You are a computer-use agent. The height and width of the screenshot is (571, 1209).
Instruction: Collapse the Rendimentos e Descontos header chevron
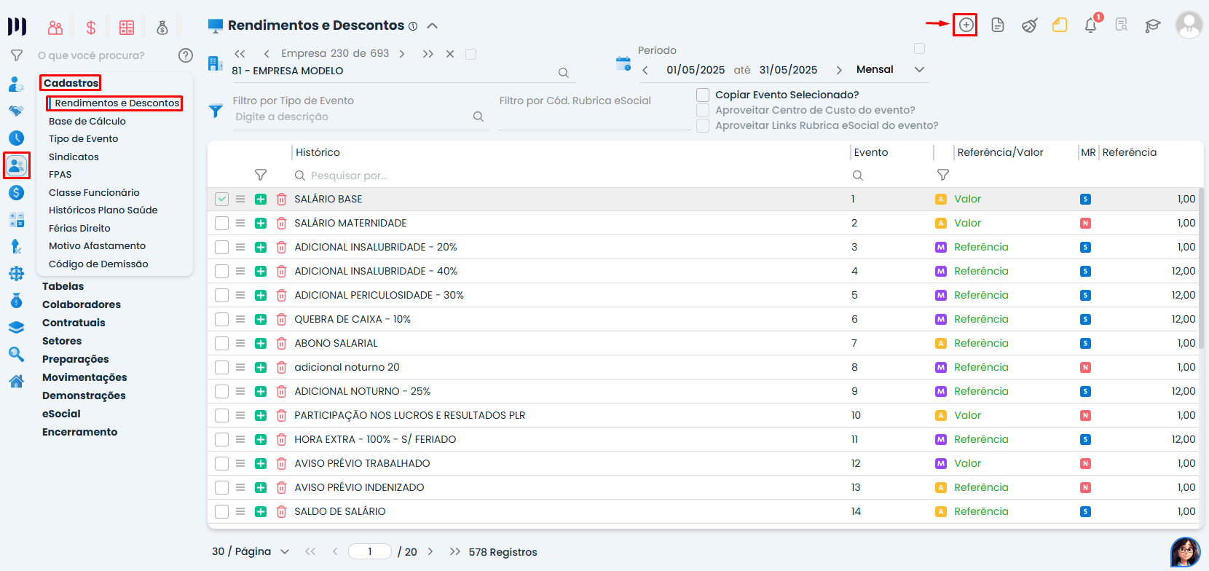[432, 25]
